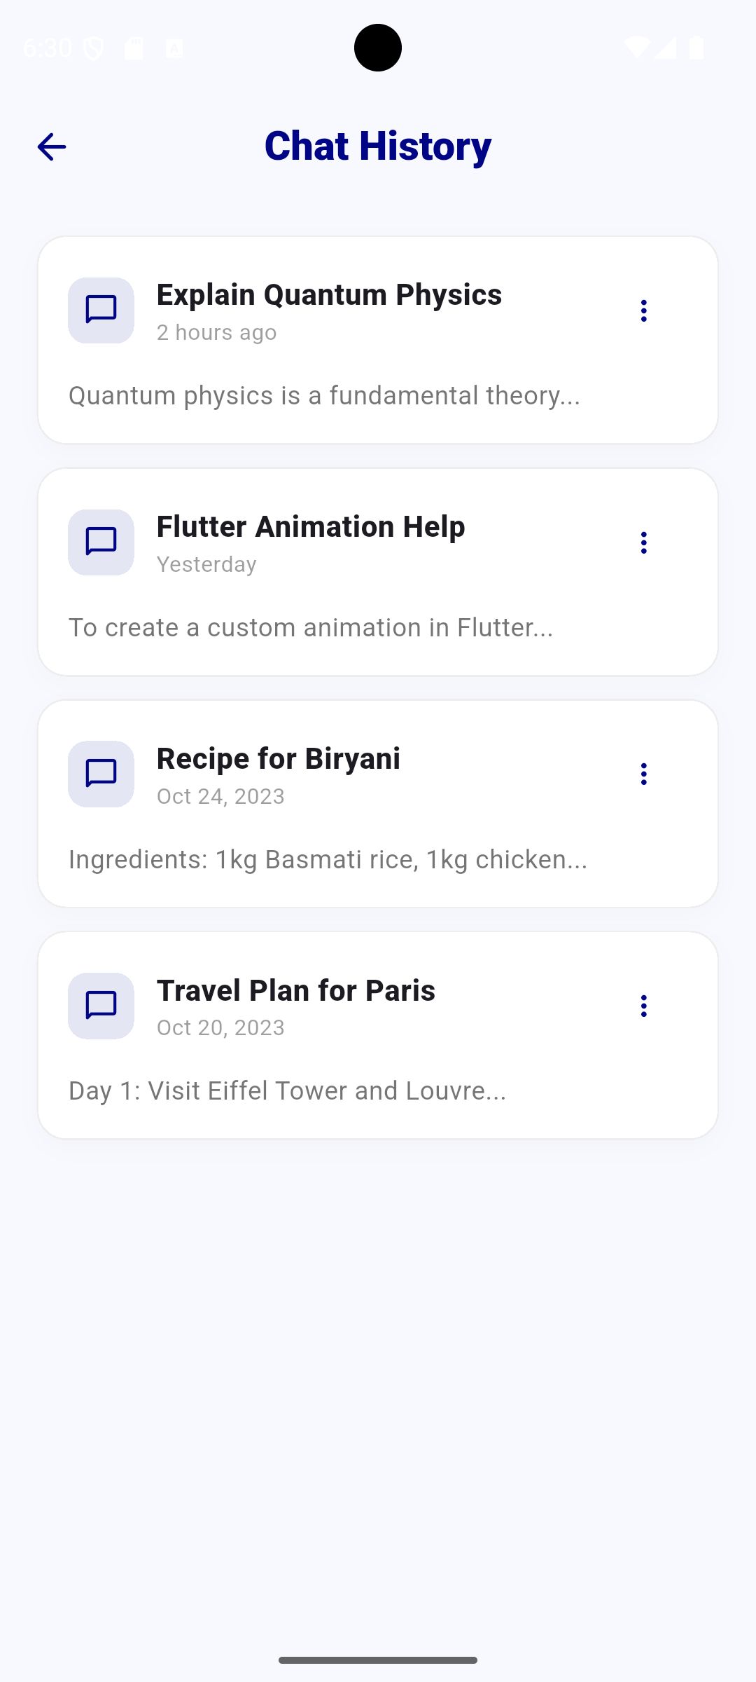The height and width of the screenshot is (1682, 756).
Task: Tap chat icon beside Recipe for Biryani
Action: 101,774
